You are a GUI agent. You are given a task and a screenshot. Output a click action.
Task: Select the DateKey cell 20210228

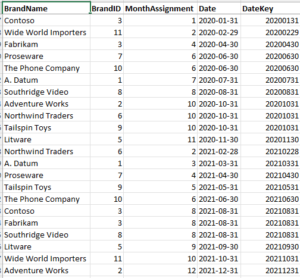[x=270, y=151]
